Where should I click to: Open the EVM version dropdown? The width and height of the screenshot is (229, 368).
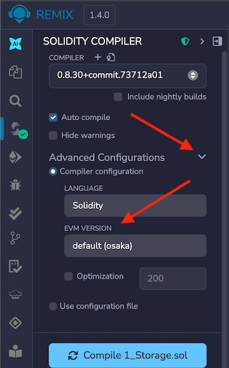click(135, 246)
